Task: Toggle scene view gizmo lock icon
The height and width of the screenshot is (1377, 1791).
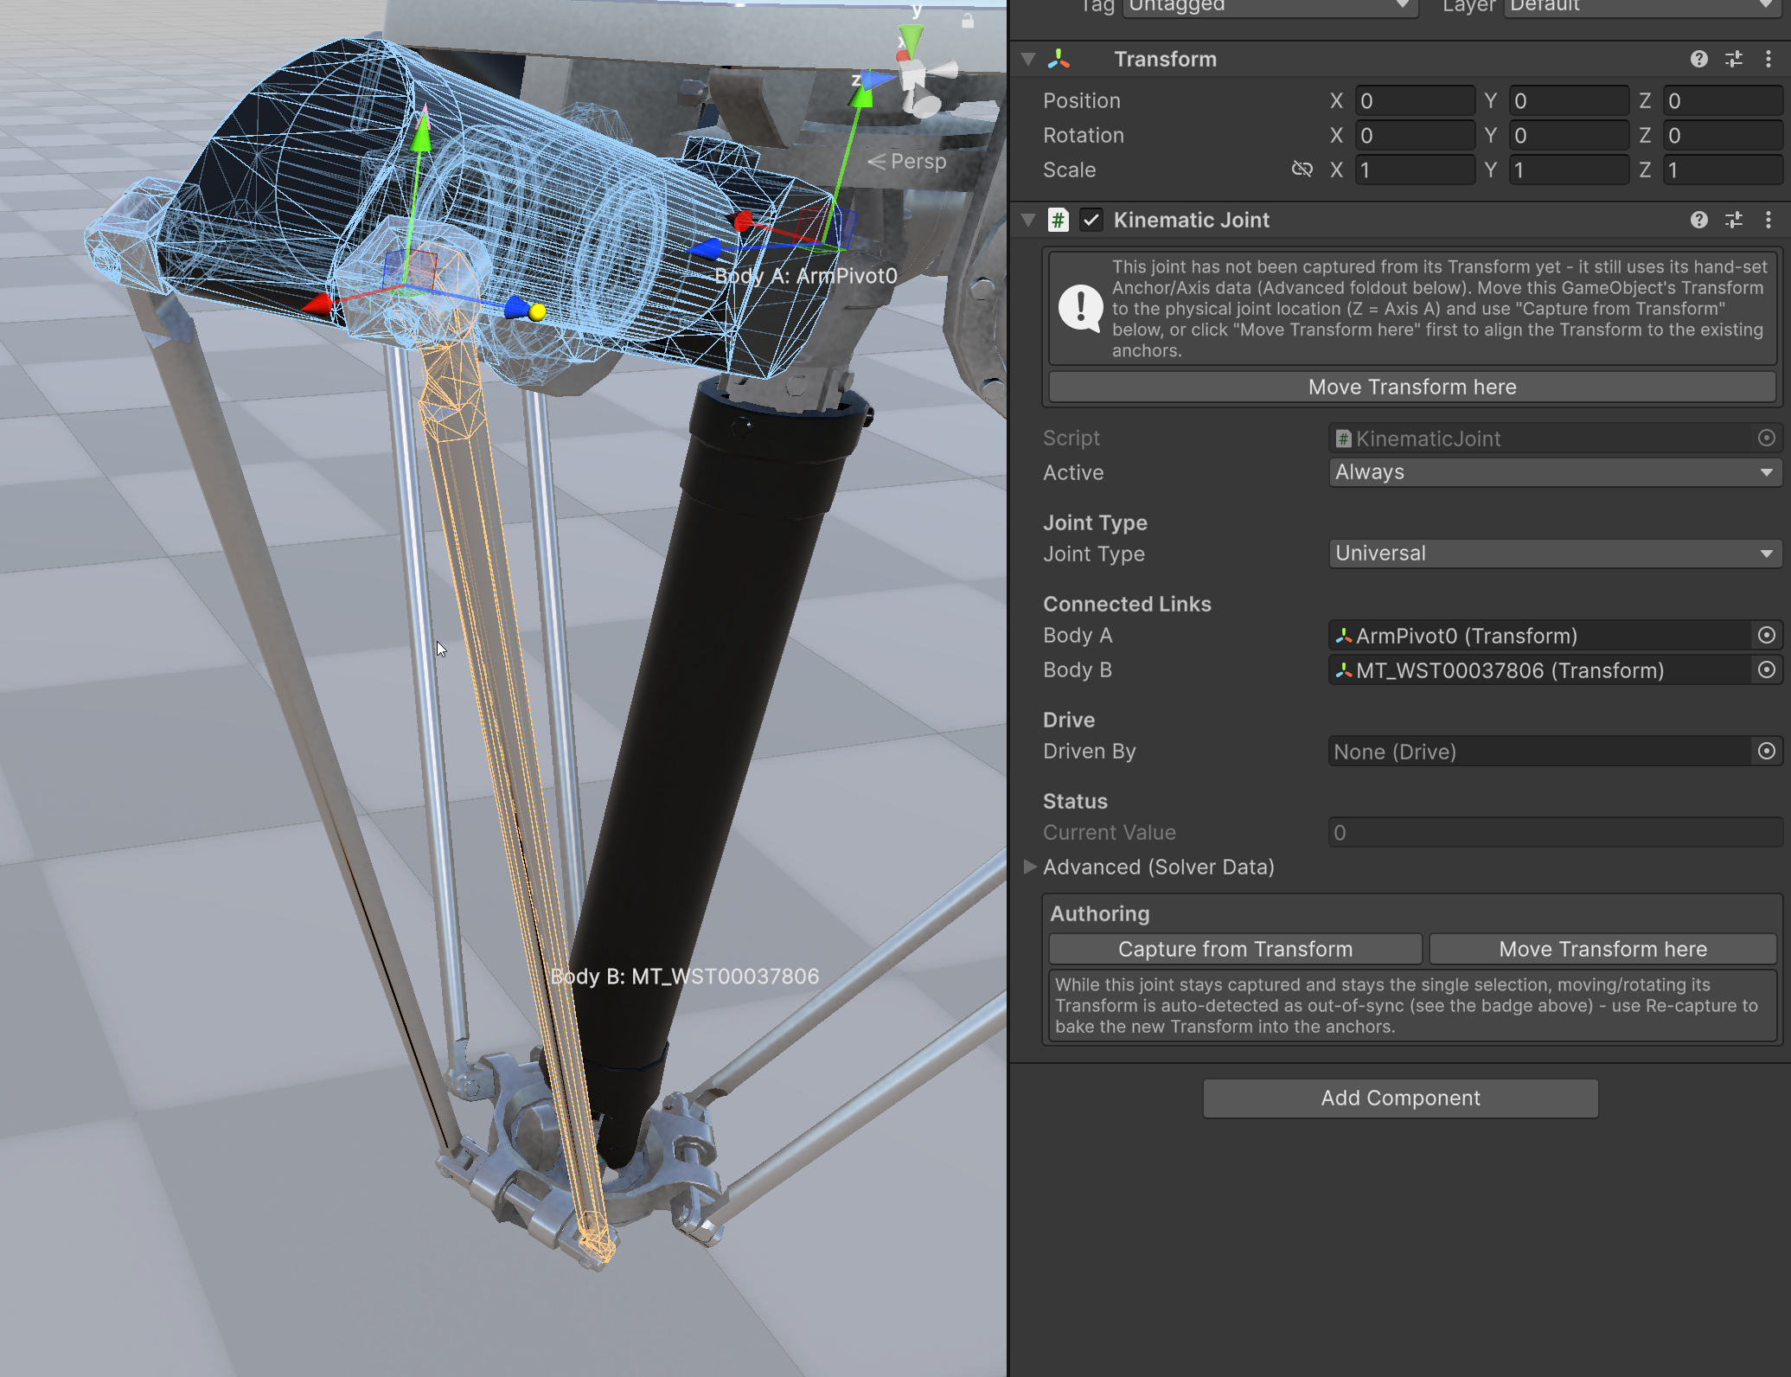Action: (968, 20)
